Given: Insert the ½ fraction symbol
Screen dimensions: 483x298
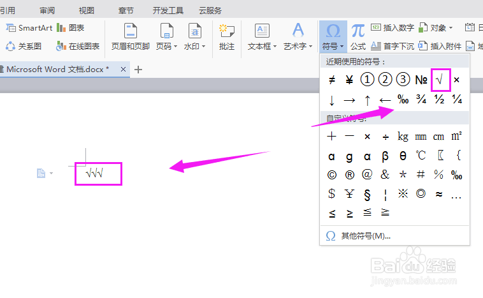Looking at the screenshot, I should [x=439, y=99].
